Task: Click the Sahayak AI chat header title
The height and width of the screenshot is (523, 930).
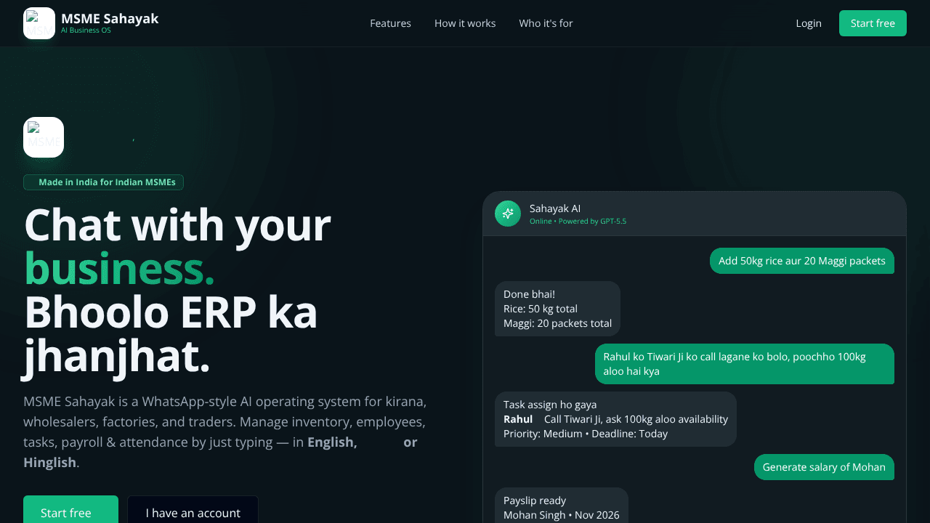Action: click(555, 208)
